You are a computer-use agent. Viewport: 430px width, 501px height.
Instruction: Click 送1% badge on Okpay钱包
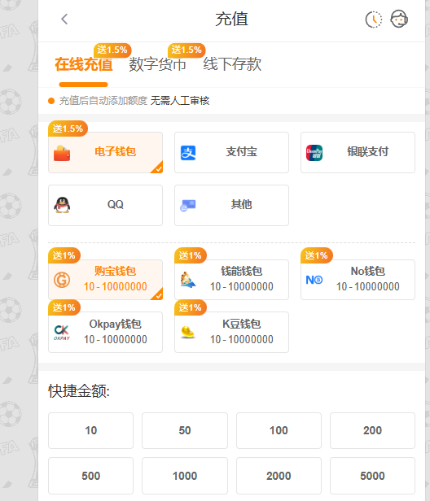coord(64,307)
